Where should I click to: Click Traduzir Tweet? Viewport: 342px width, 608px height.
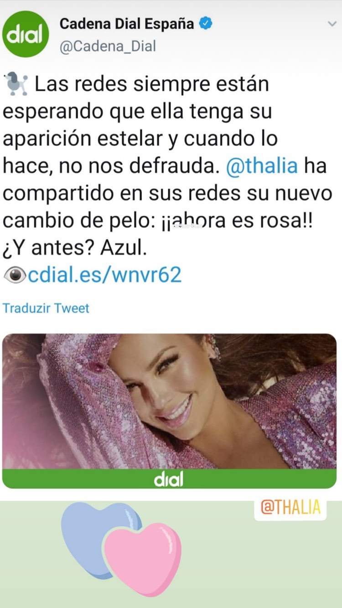pos(46,308)
